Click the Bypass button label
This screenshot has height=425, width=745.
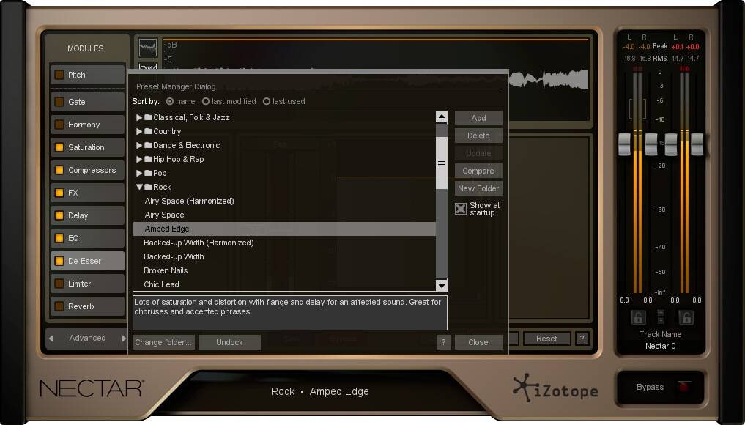[650, 387]
